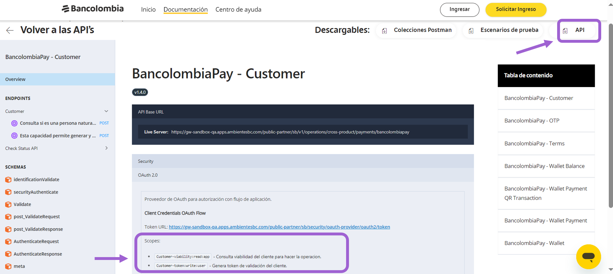This screenshot has height=274, width=613.
Task: Open the AuthenticateRequest schema
Action: click(36, 241)
